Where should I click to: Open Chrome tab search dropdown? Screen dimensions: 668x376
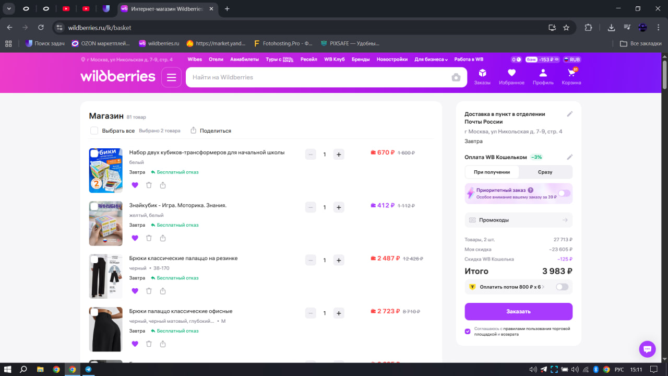pyautogui.click(x=9, y=8)
